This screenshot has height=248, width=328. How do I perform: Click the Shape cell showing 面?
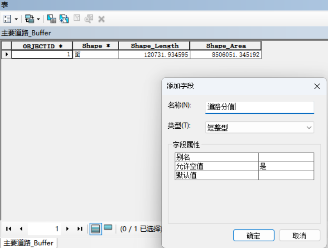[x=96, y=55]
